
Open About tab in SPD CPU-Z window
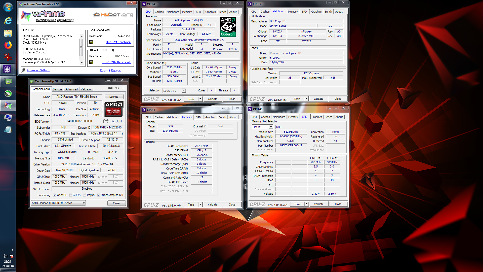click(339, 117)
